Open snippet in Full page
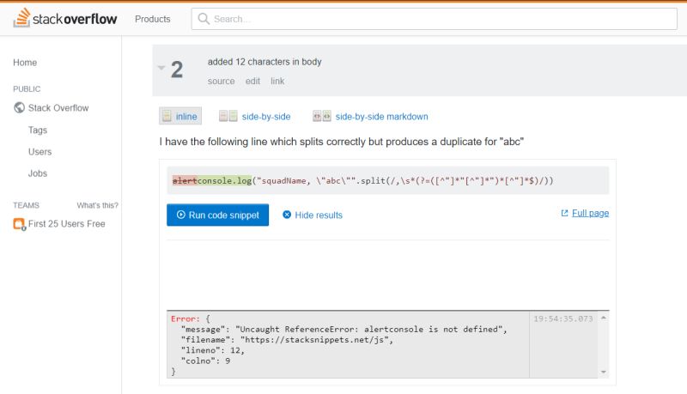 click(x=590, y=213)
